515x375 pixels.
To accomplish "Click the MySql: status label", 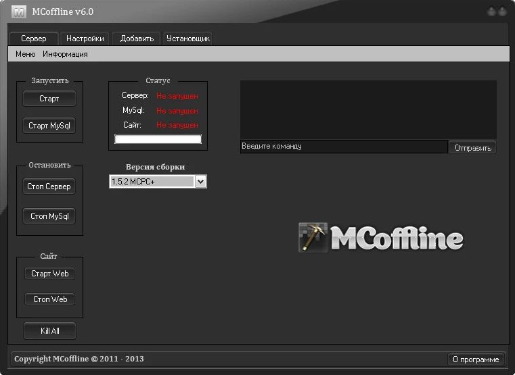I will [x=133, y=110].
